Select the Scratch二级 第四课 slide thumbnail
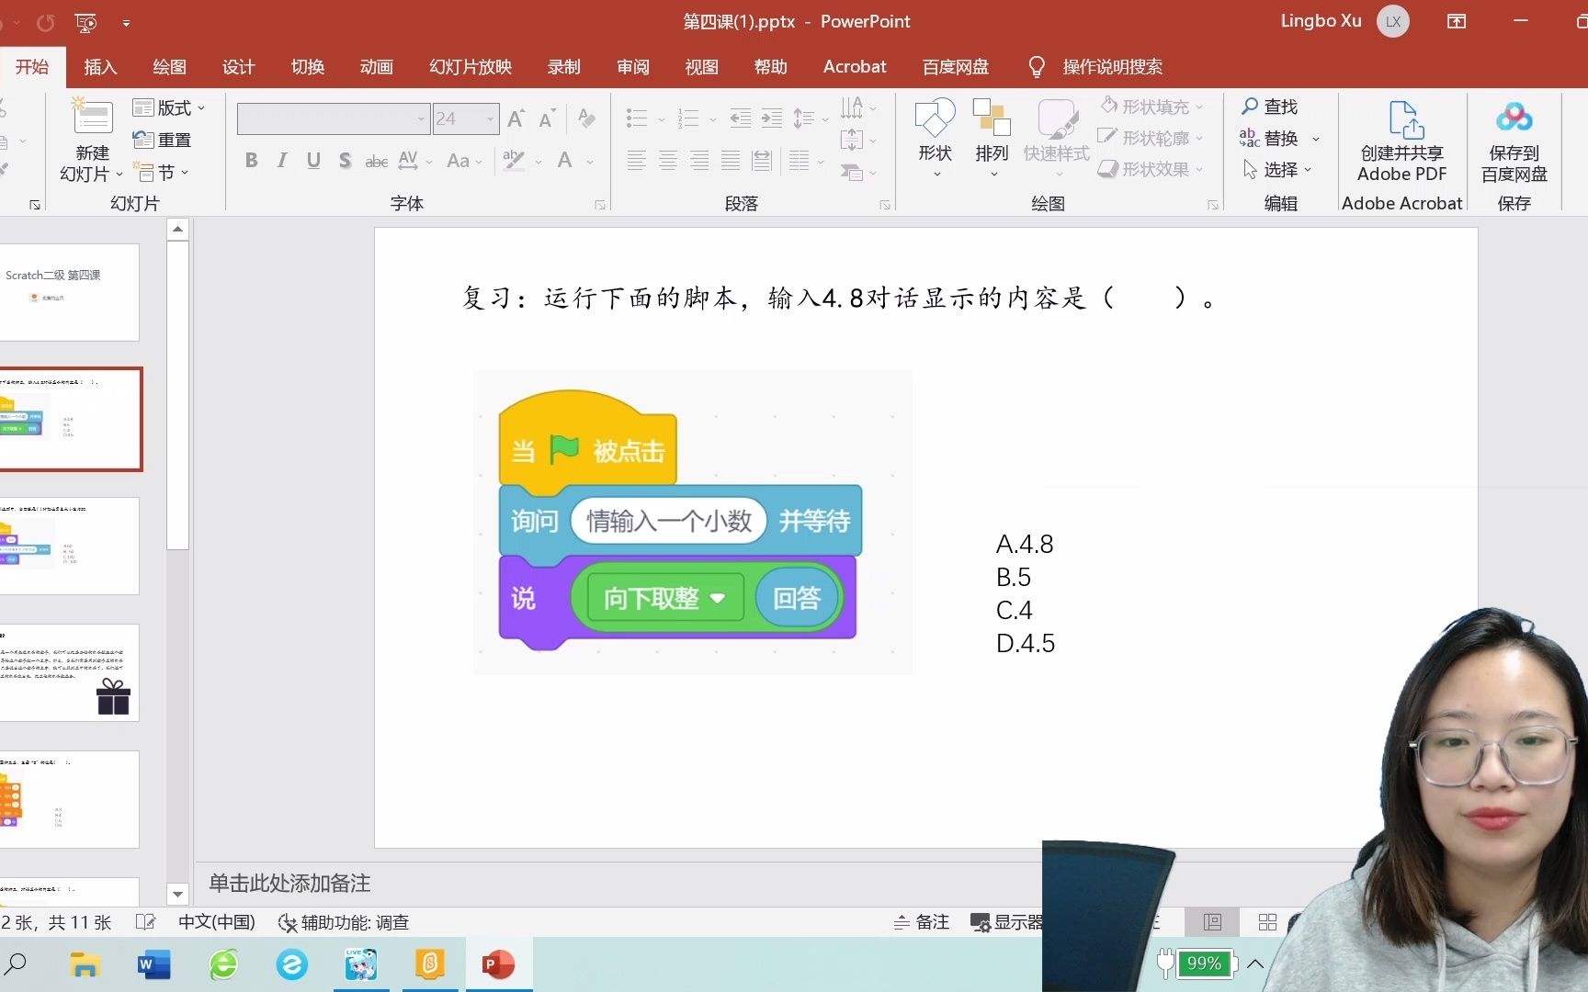The image size is (1588, 992). [x=70, y=292]
